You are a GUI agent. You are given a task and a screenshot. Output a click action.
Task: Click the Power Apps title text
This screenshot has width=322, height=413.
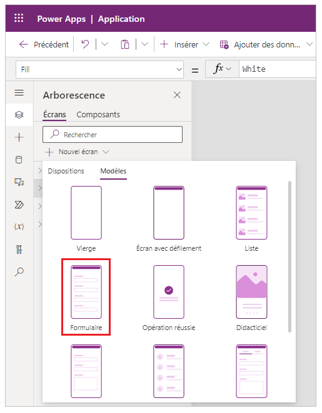click(61, 19)
